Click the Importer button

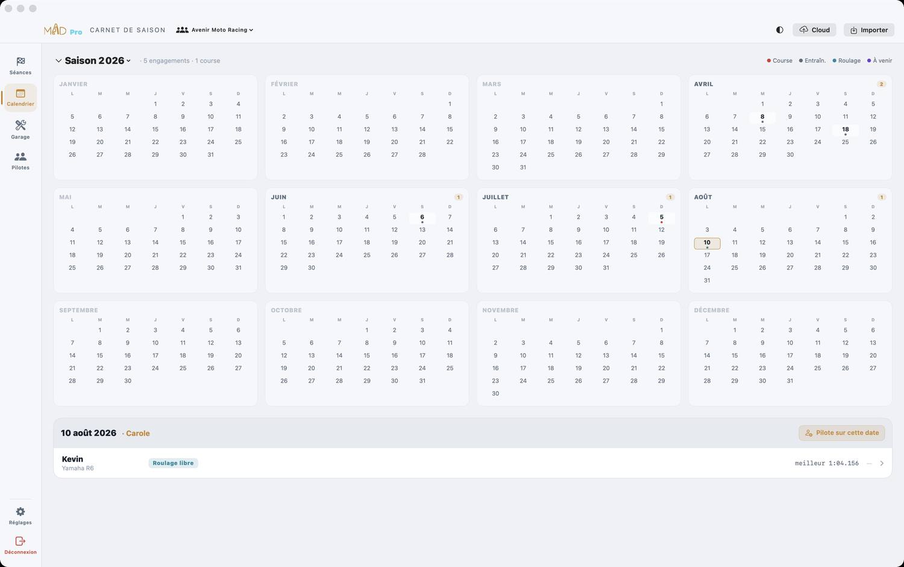tap(868, 30)
